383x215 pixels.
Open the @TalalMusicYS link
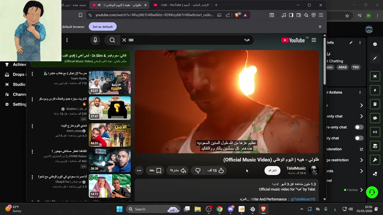[303, 199]
